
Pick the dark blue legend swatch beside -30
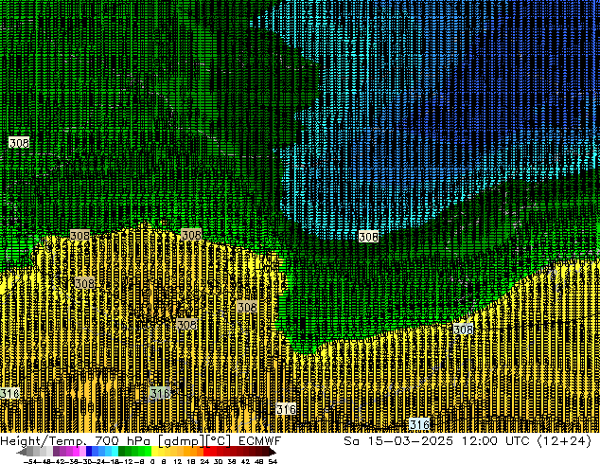click(x=89, y=452)
